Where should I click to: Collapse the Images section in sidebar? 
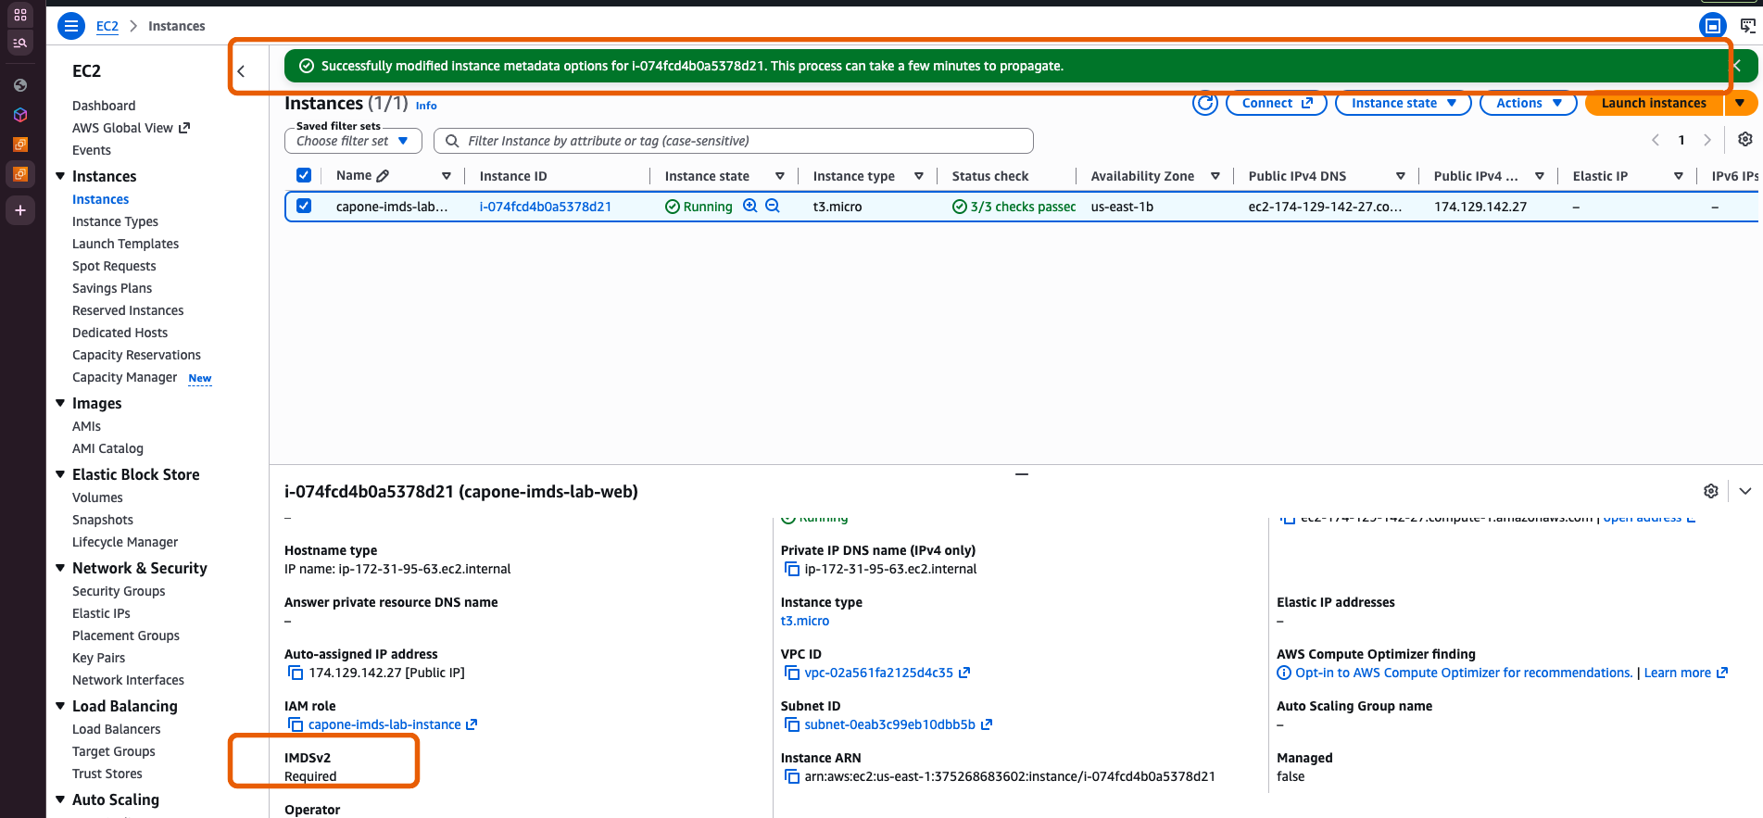pyautogui.click(x=60, y=403)
